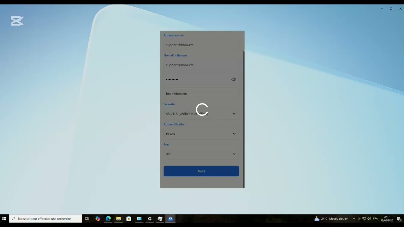The image size is (404, 227).
Task: Open the Sécurité SSL/TLS dropdown
Action: point(201,114)
